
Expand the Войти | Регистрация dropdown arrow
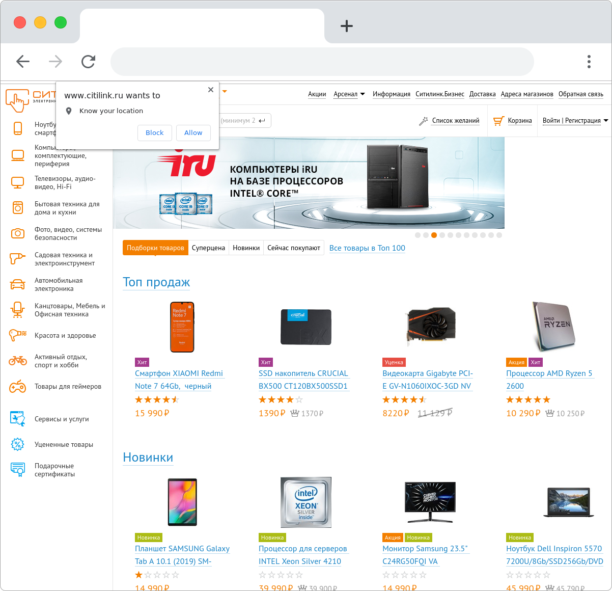point(606,121)
